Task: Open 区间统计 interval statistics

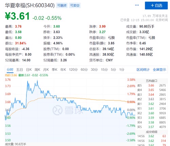Action: click(x=143, y=69)
